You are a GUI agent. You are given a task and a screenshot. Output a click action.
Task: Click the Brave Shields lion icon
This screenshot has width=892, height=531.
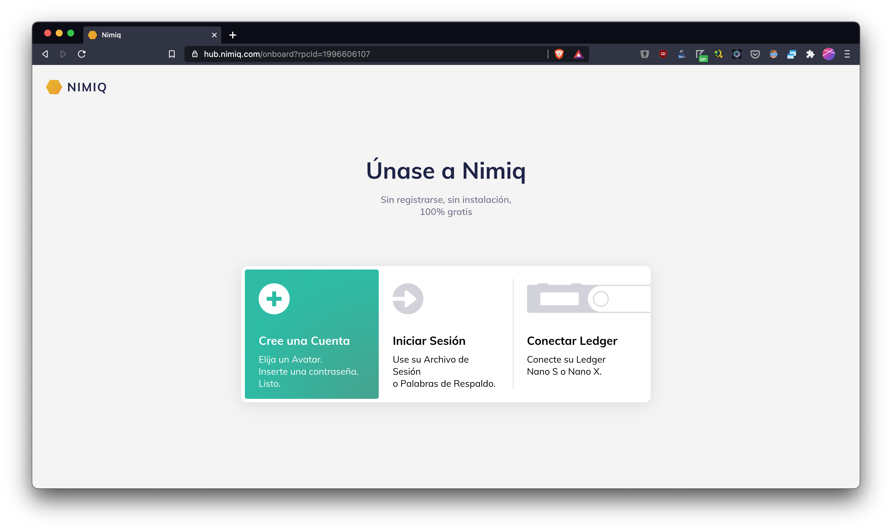[559, 54]
